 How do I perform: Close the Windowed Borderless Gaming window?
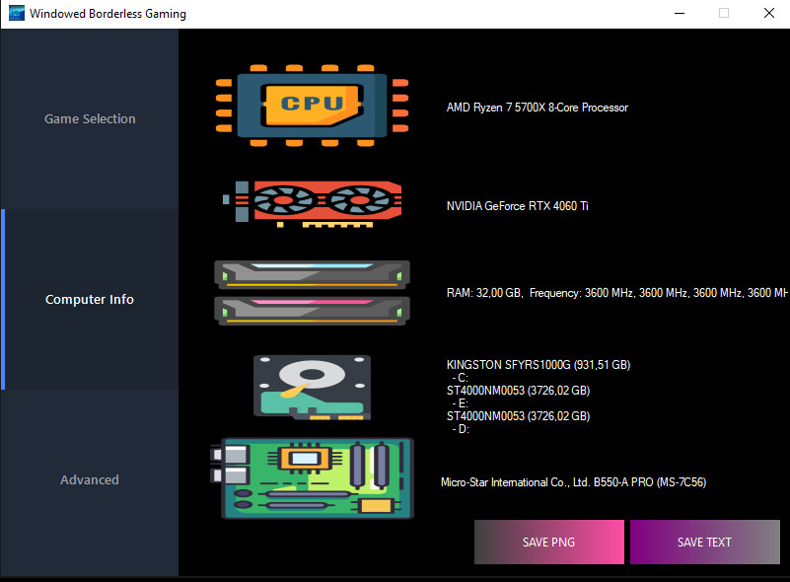[769, 14]
